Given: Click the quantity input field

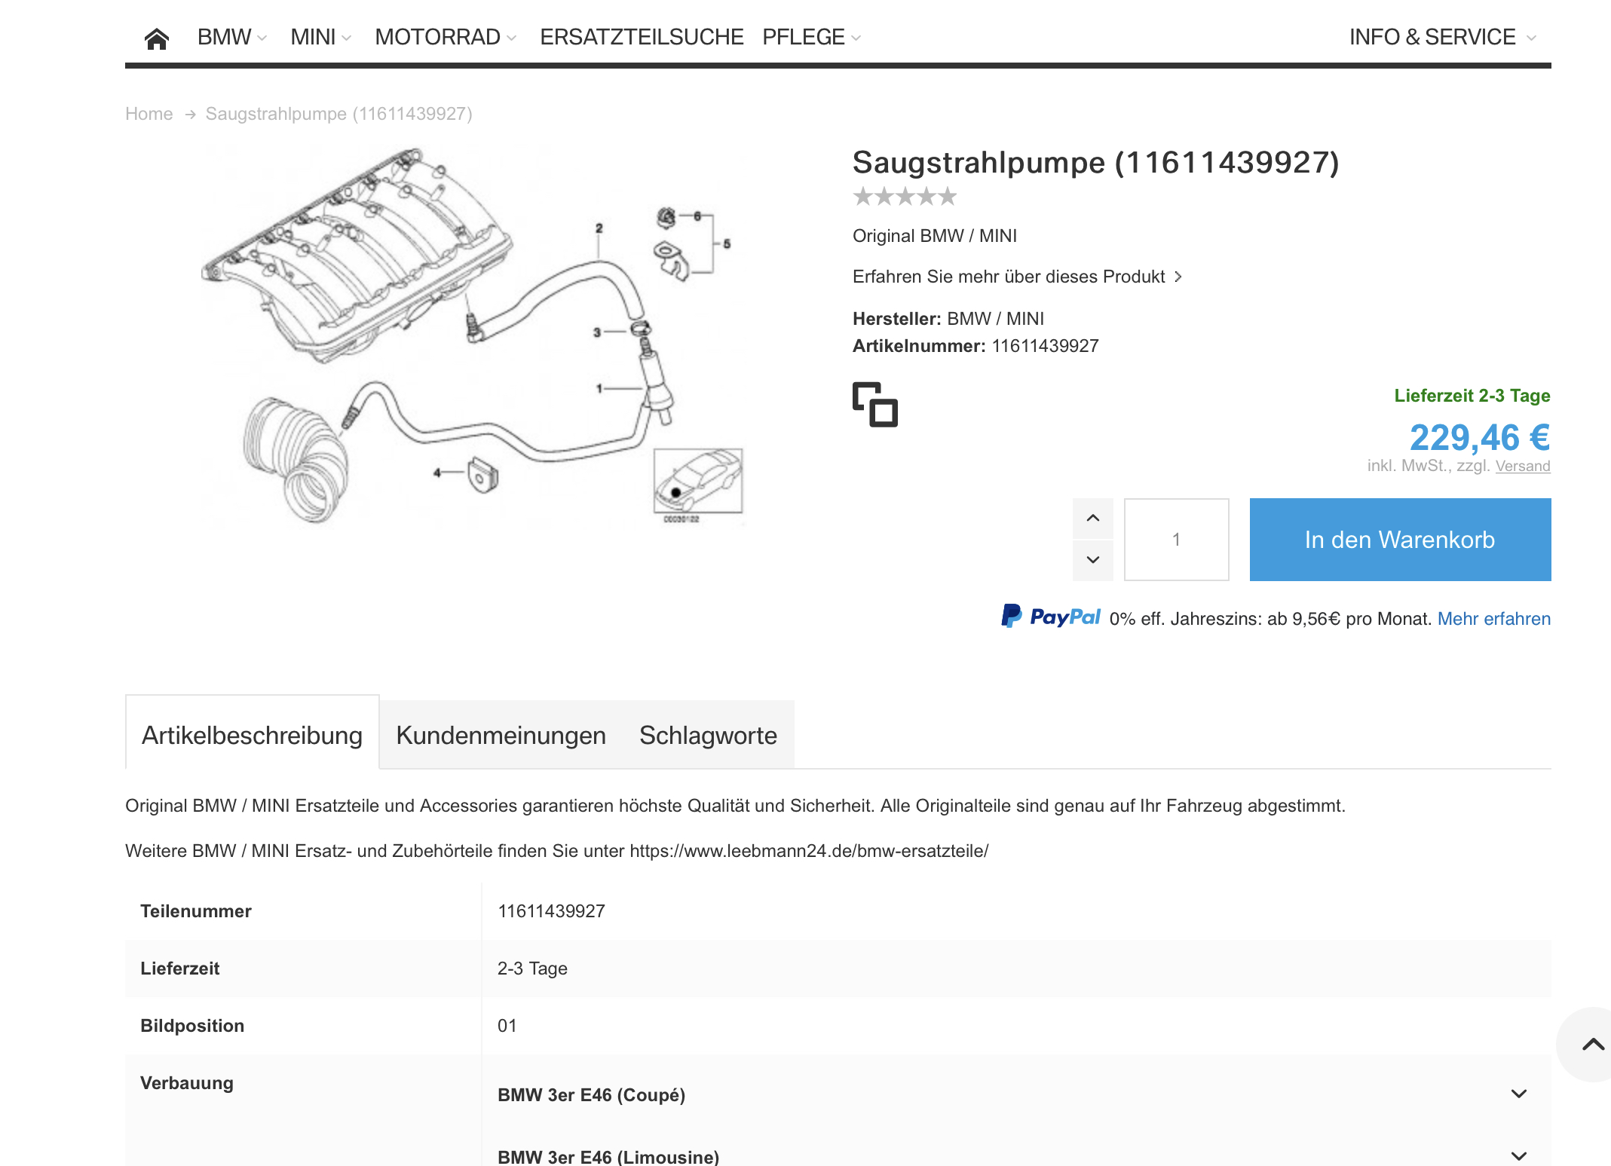Looking at the screenshot, I should tap(1176, 540).
